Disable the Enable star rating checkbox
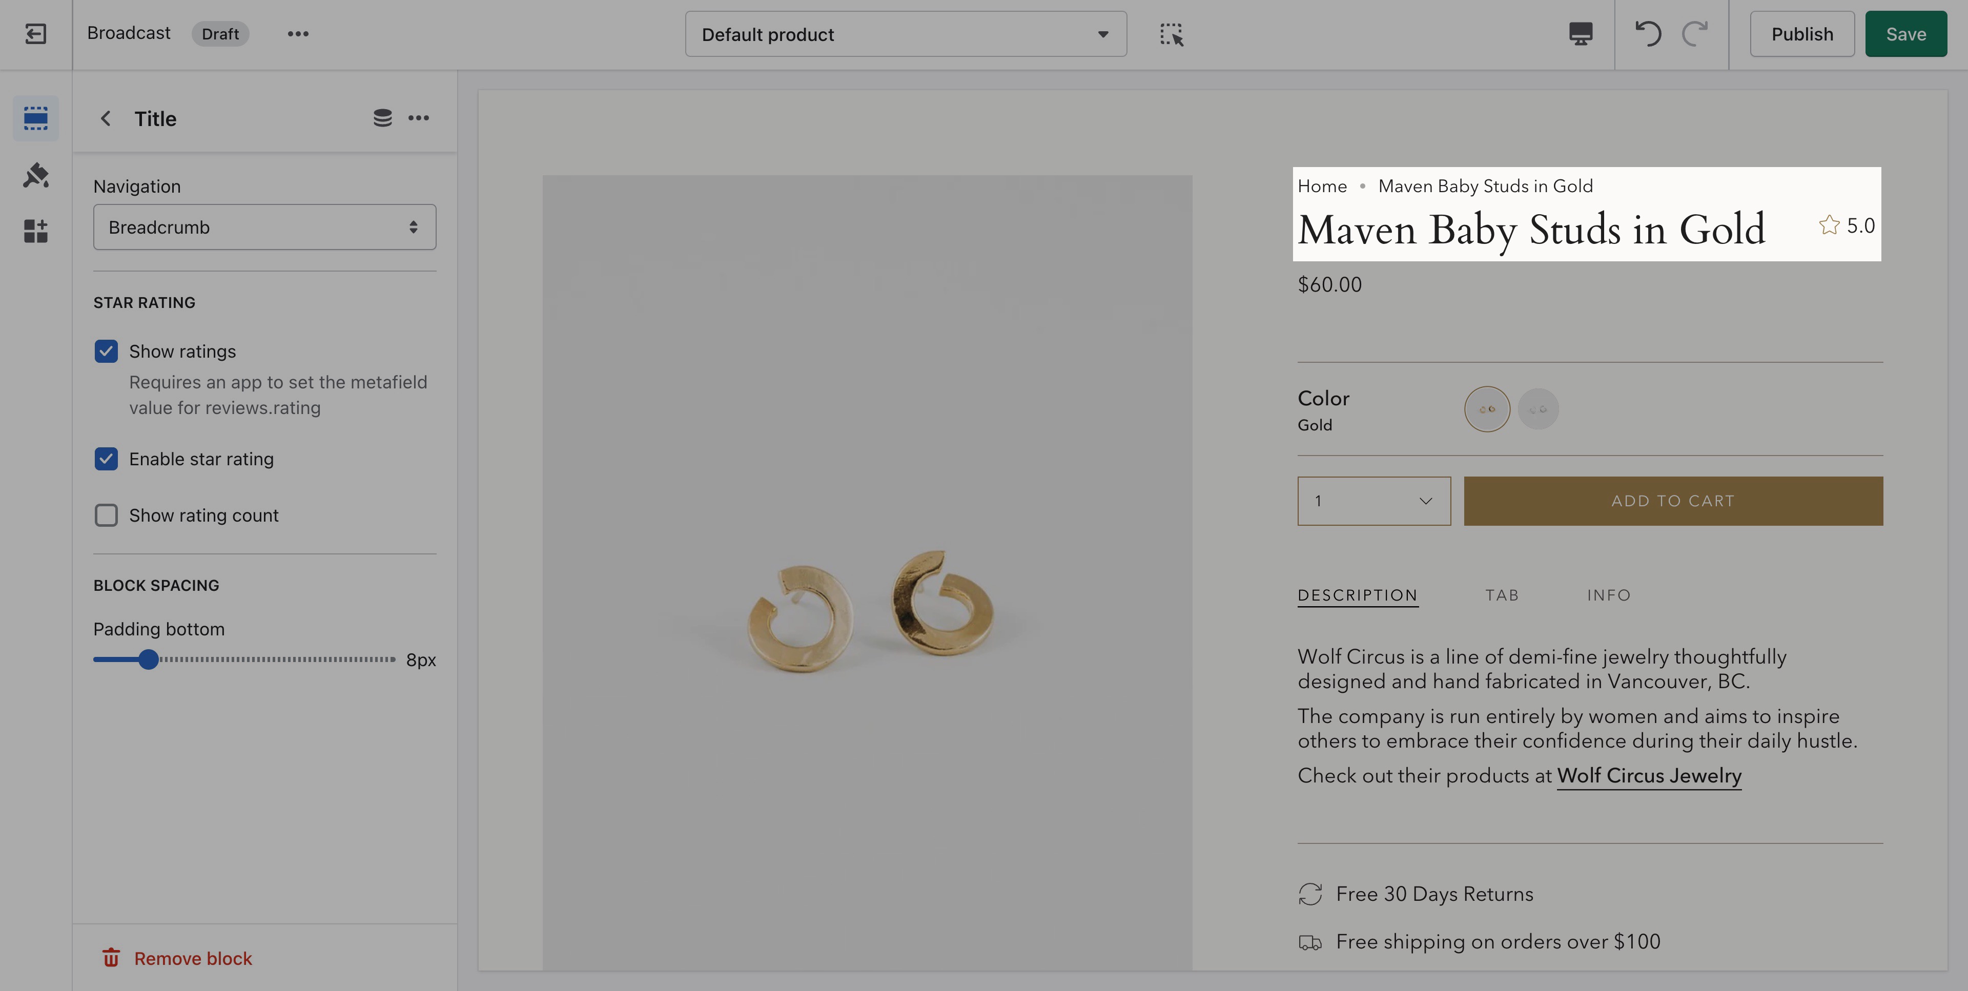This screenshot has height=991, width=1968. coord(106,459)
